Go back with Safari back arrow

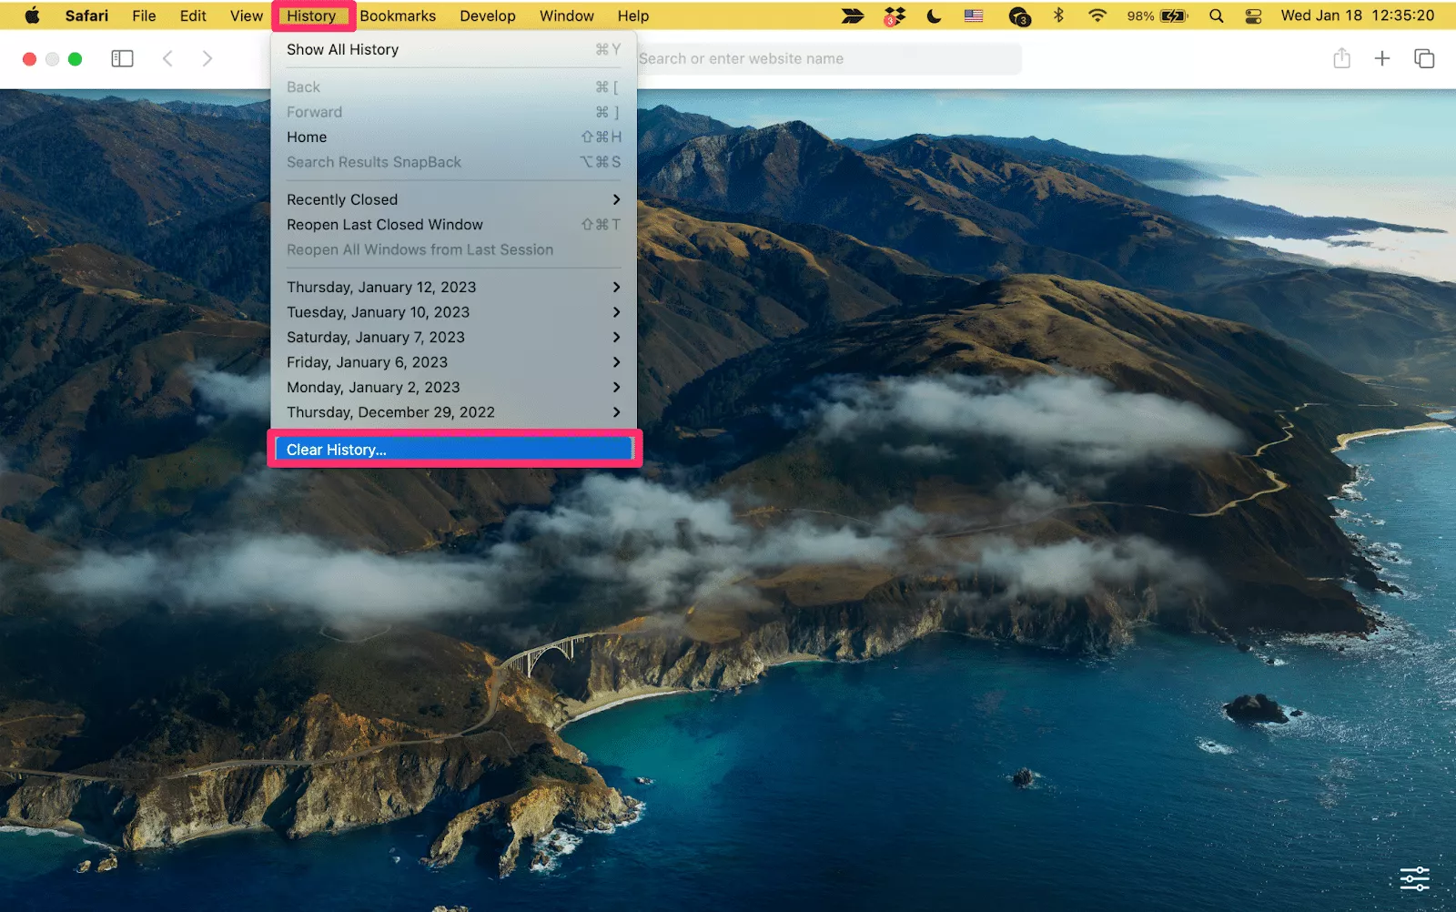point(167,58)
